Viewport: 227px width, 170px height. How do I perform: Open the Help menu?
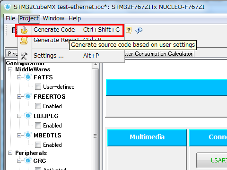[x=75, y=18]
